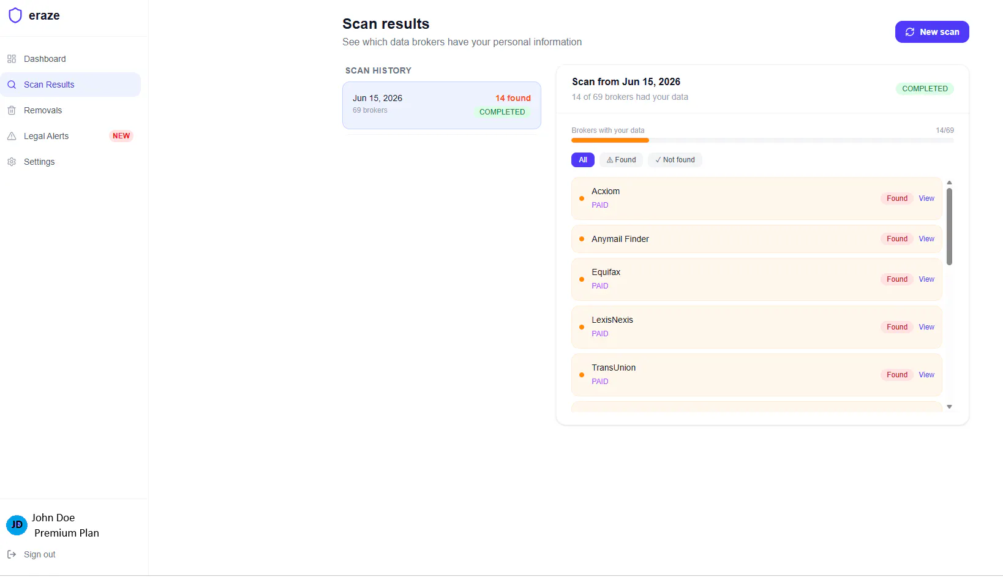Filter brokers by Not found
This screenshot has height=577, width=1003.
[675, 160]
